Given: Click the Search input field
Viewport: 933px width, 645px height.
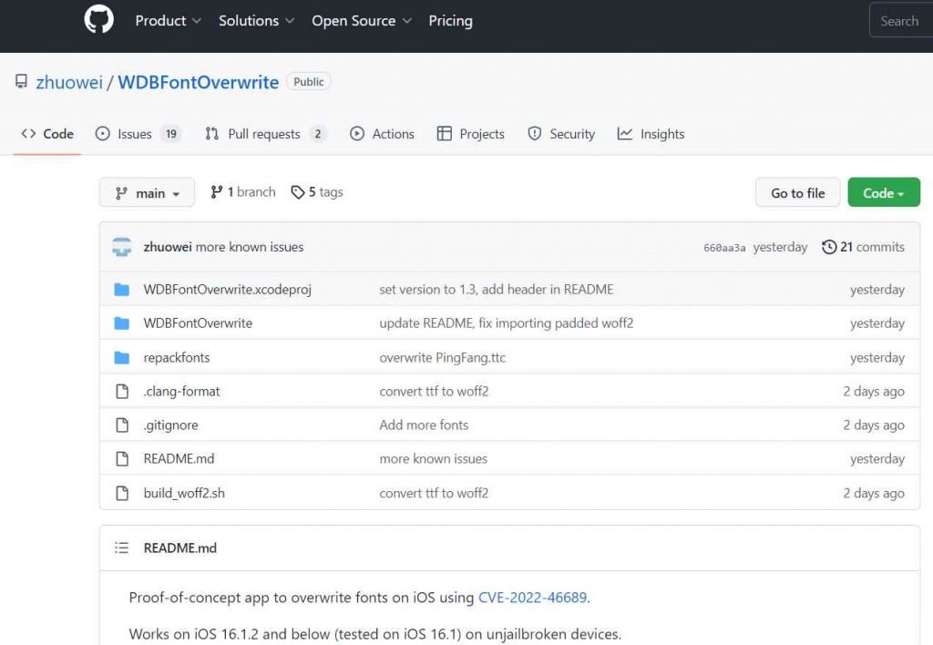Looking at the screenshot, I should point(901,20).
